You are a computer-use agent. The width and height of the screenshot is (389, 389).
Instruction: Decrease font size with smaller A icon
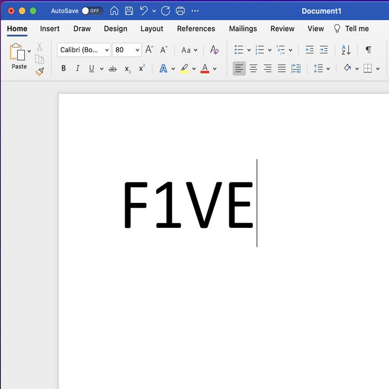[164, 50]
